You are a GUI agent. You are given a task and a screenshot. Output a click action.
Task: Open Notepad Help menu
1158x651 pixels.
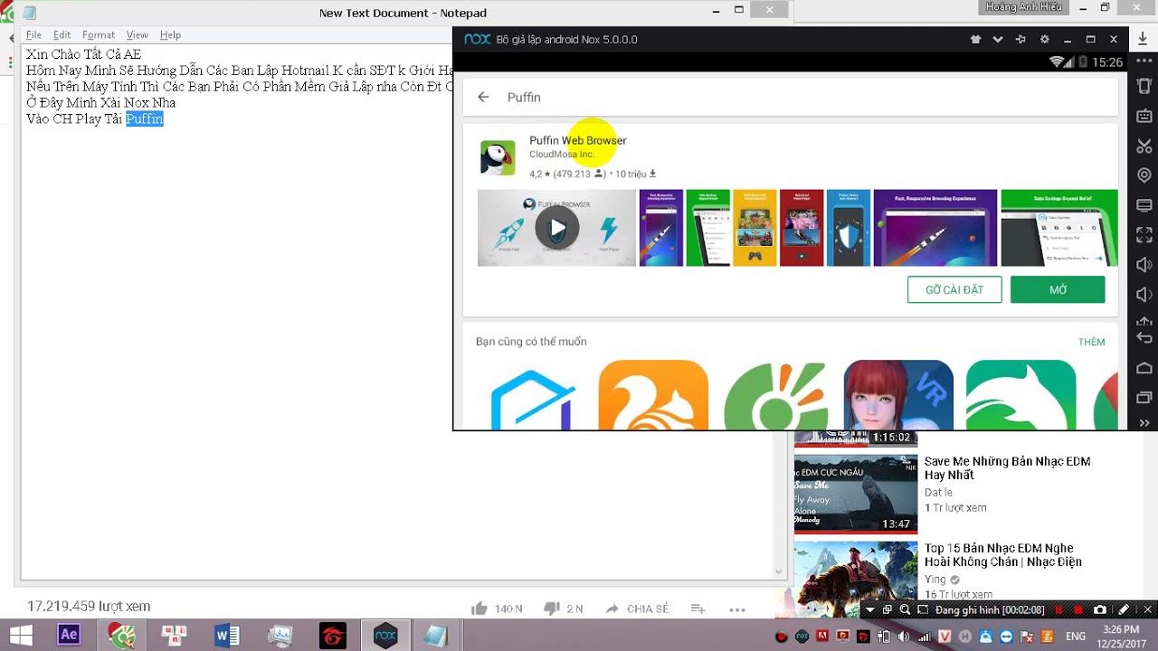point(170,35)
